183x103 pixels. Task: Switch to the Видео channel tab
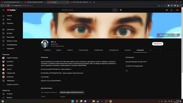pyautogui.click(x=59, y=50)
